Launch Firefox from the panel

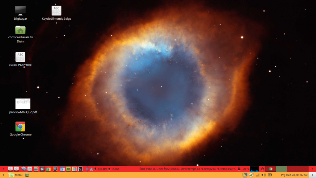click(55, 169)
